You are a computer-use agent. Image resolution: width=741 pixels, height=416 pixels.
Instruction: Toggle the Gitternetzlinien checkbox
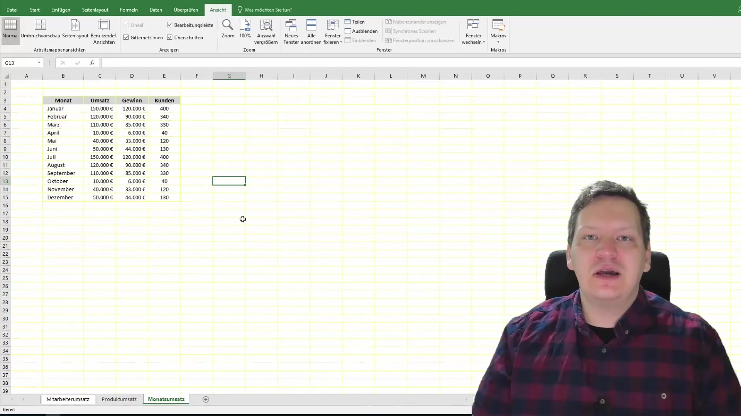point(126,37)
